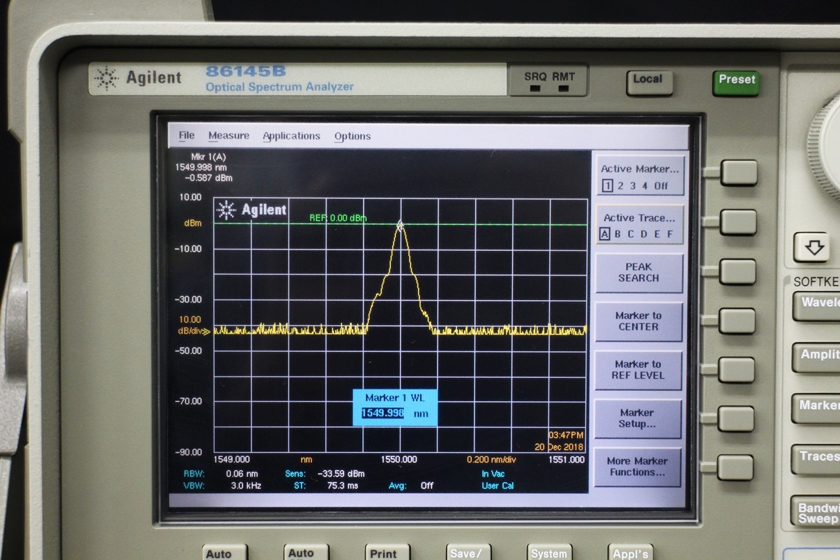Screen dimensions: 840x560
Task: Click the REF 0.00 dBm label
Action: (x=338, y=218)
